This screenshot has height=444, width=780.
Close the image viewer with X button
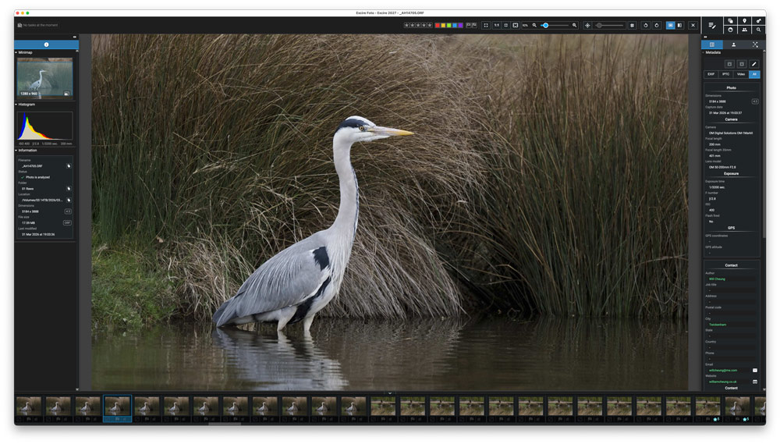pos(693,26)
